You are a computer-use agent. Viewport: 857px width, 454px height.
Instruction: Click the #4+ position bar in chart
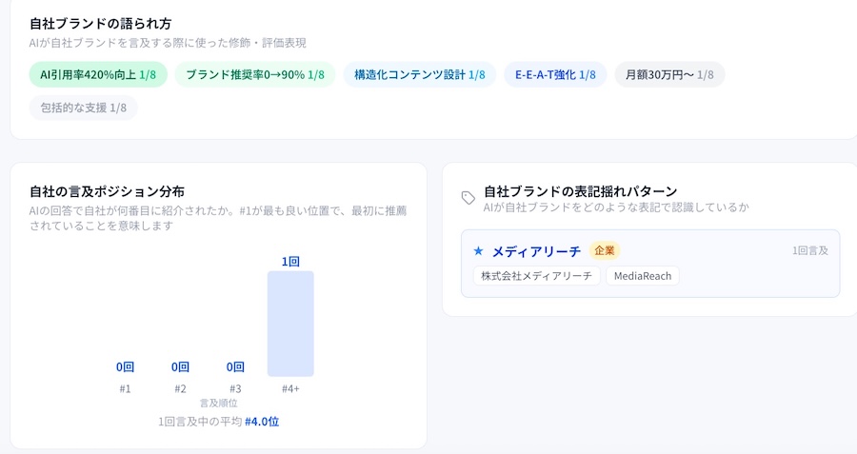click(290, 324)
